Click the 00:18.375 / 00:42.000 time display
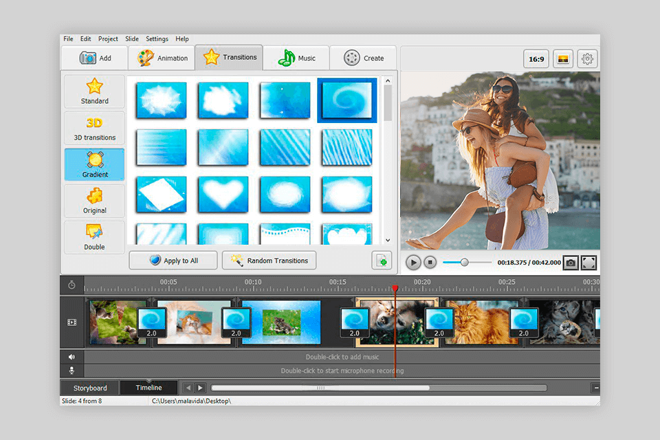Screen dimensions: 660x440 click(x=529, y=263)
